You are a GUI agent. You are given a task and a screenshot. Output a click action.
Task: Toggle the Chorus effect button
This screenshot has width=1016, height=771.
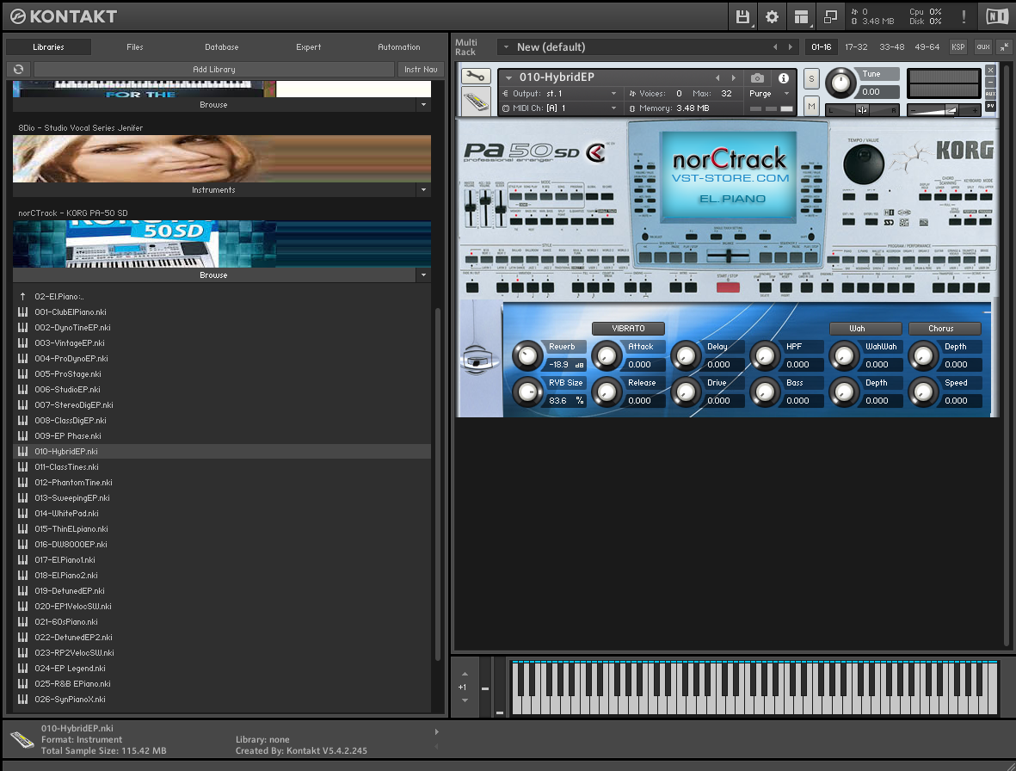click(x=944, y=329)
